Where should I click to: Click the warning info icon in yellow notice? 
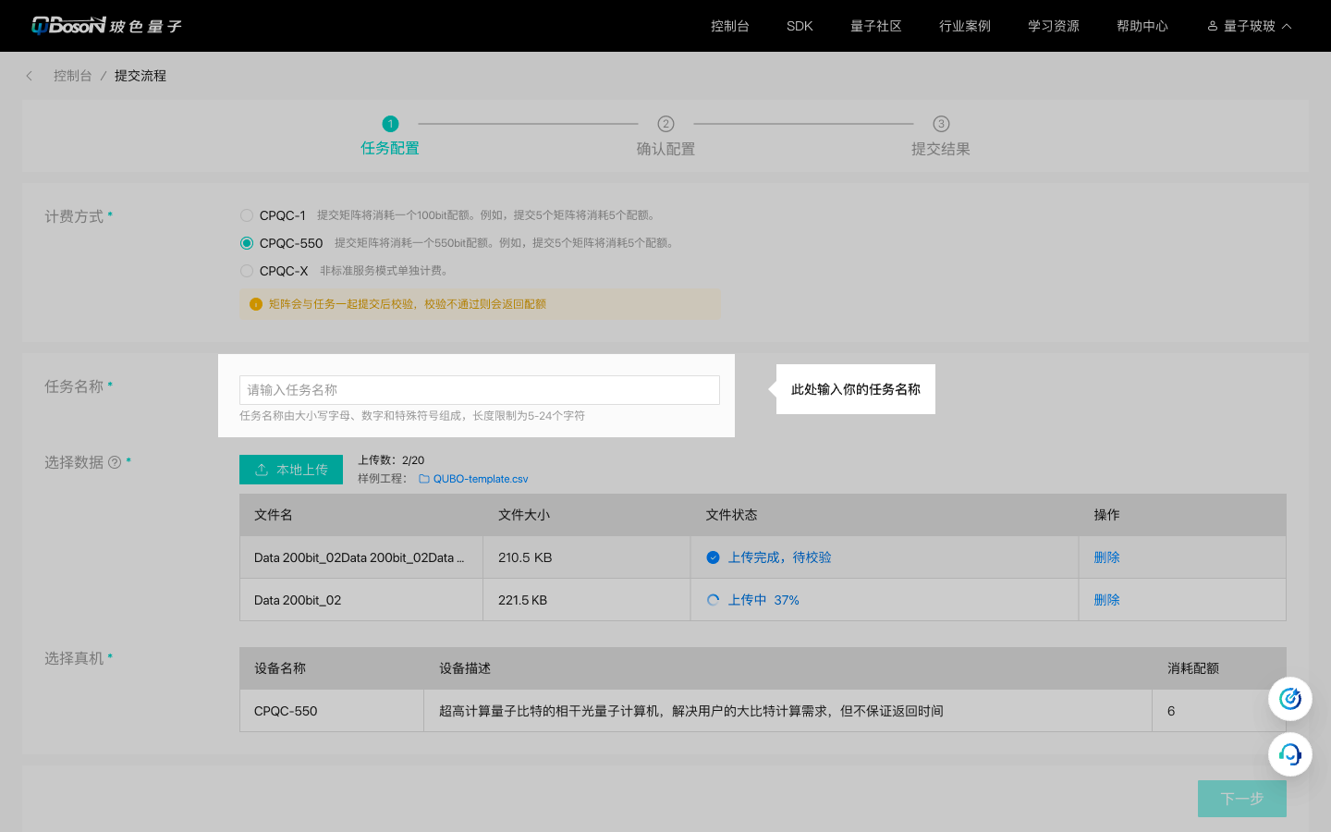(256, 304)
